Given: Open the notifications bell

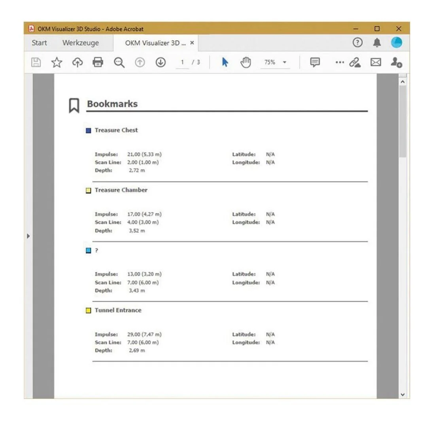Looking at the screenshot, I should [x=377, y=42].
